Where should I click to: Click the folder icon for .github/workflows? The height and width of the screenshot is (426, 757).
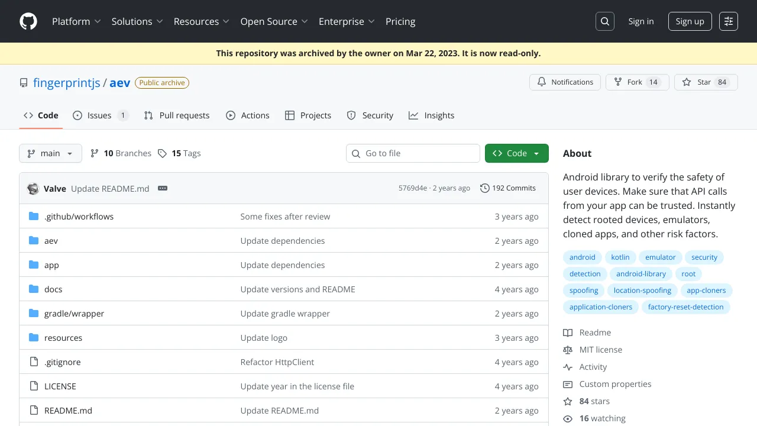34,217
